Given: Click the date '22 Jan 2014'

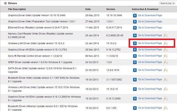Looking at the screenshot, I should [x=92, y=43].
